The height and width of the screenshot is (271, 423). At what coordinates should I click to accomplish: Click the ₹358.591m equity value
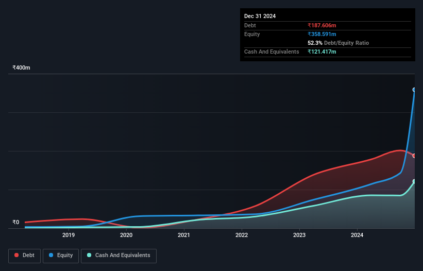pos(322,34)
